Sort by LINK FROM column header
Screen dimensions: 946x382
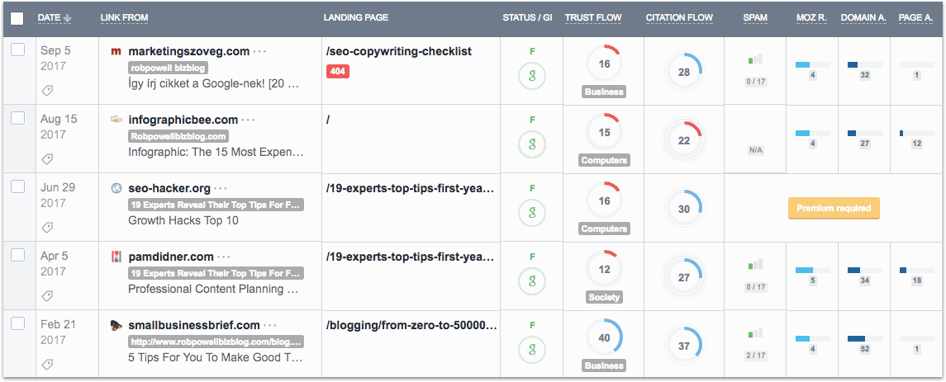click(x=124, y=18)
